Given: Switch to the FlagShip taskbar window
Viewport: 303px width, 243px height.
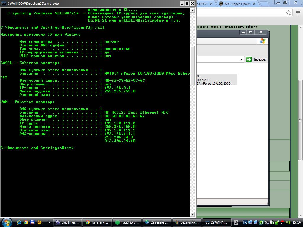Looking at the screenshot, I should coord(127,222).
